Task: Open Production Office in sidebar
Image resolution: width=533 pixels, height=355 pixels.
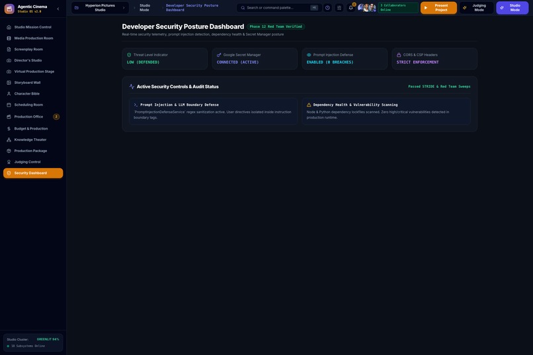Action: (x=33, y=117)
